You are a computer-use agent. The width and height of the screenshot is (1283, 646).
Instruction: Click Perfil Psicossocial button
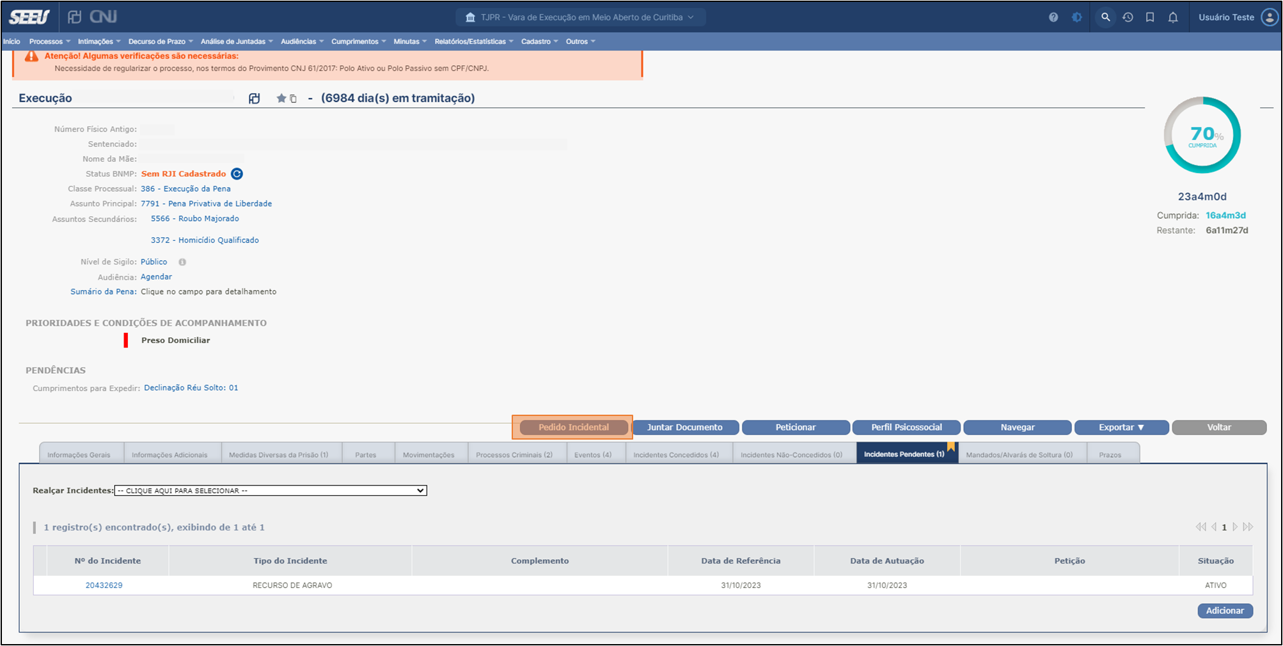click(x=906, y=427)
